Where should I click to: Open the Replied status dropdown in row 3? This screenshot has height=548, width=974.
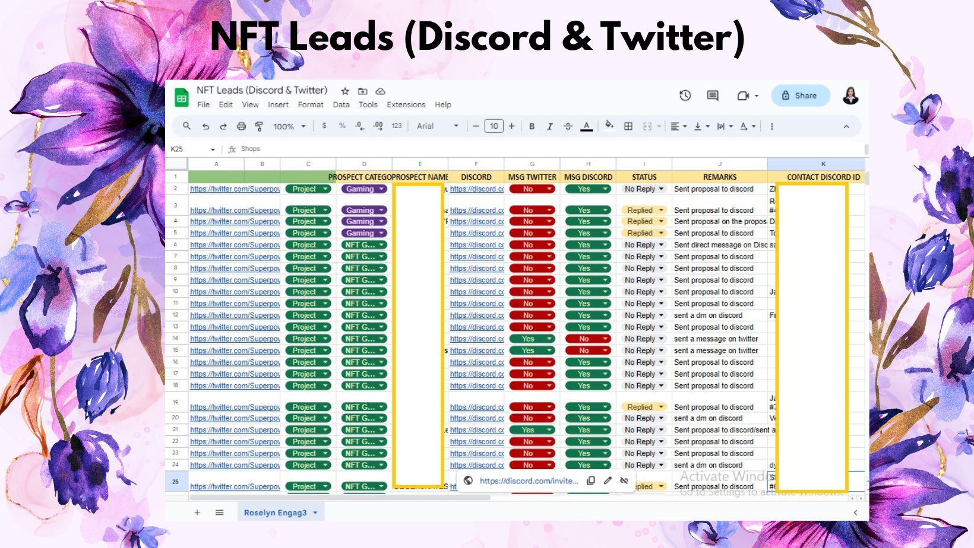click(x=644, y=210)
